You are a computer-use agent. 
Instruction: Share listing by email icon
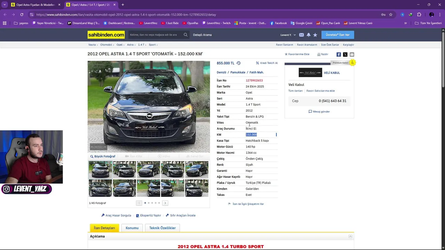click(x=352, y=55)
